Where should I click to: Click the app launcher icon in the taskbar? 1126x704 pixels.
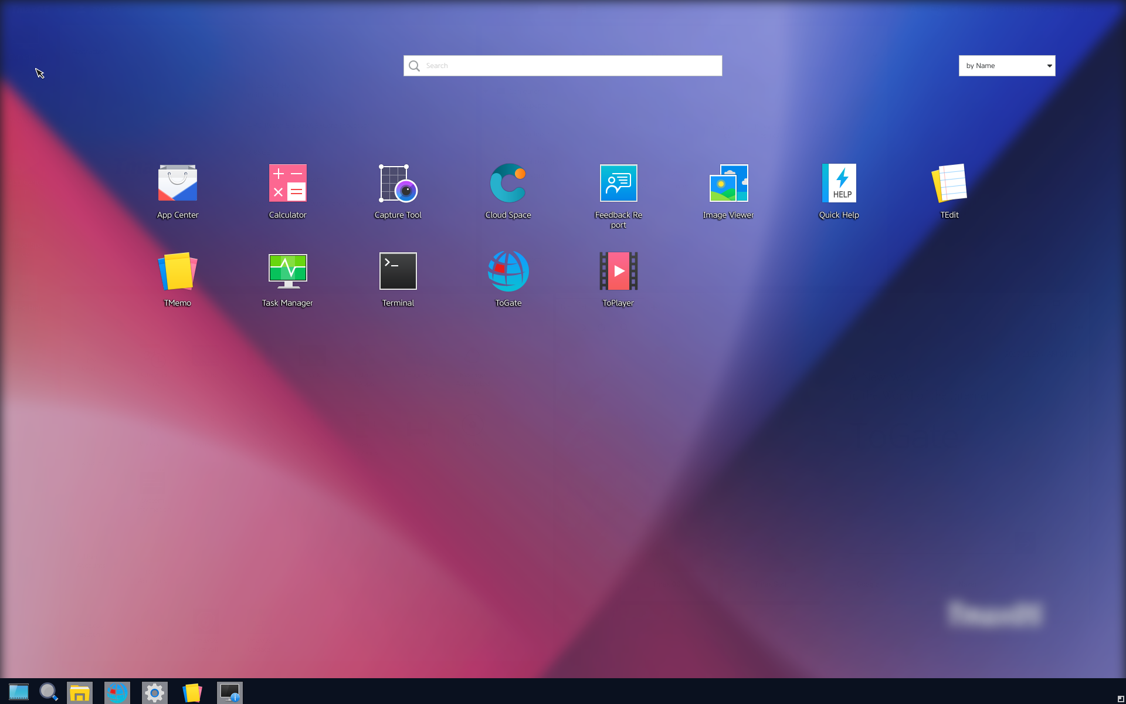[x=19, y=692]
